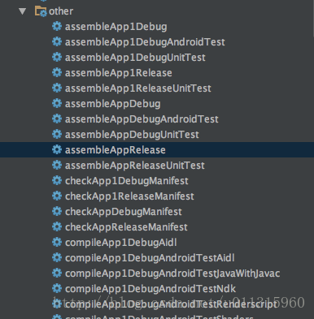Select the checkAppDebugManifest task
314x319 pixels.
tap(124, 212)
